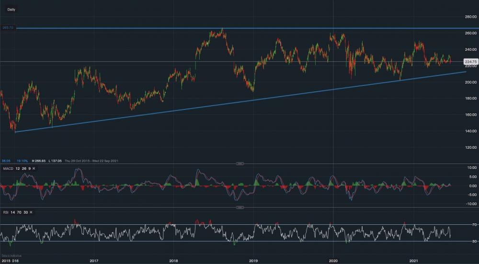Grab the resize handle between MACD and RSI
The width and height of the screenshot is (479, 264).
pyautogui.click(x=240, y=207)
